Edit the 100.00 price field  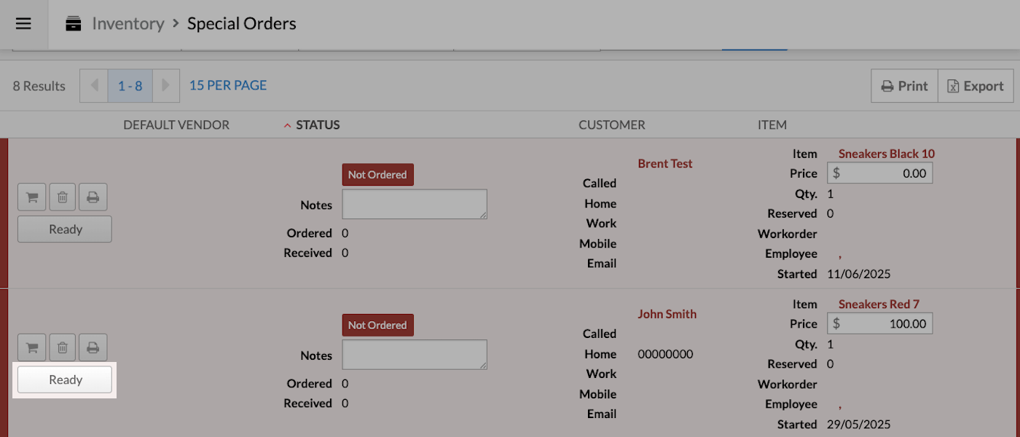[879, 323]
